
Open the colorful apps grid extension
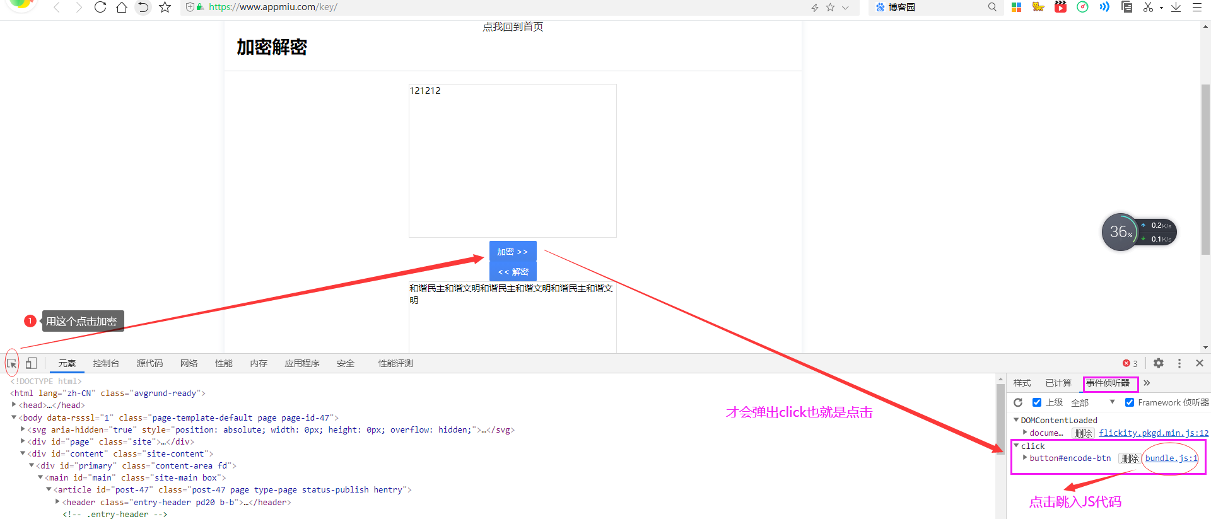coord(1016,8)
